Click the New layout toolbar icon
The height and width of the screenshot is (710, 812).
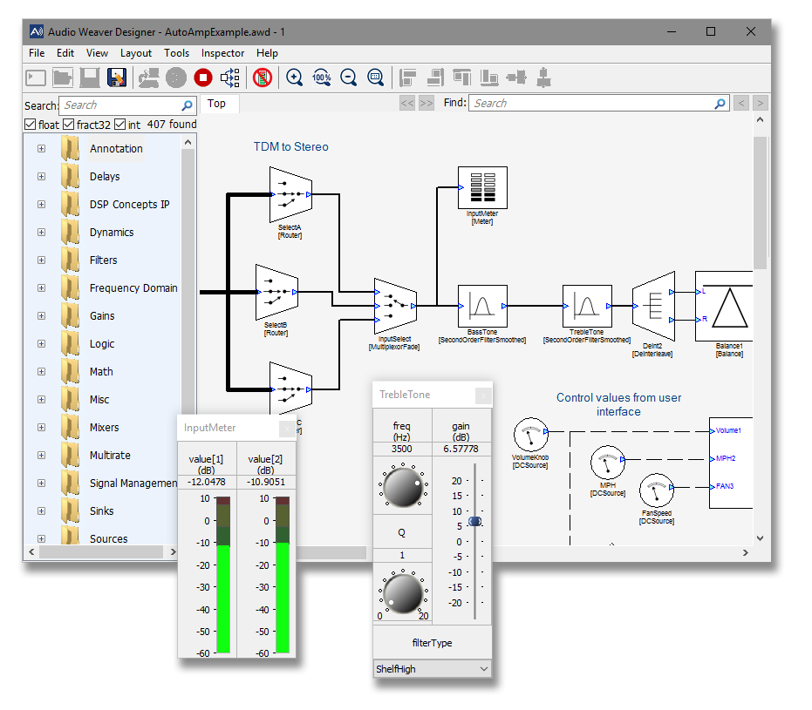pos(36,78)
